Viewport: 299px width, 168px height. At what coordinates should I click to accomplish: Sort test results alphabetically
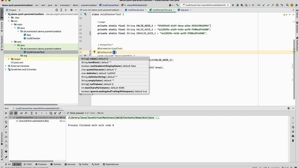21,113
